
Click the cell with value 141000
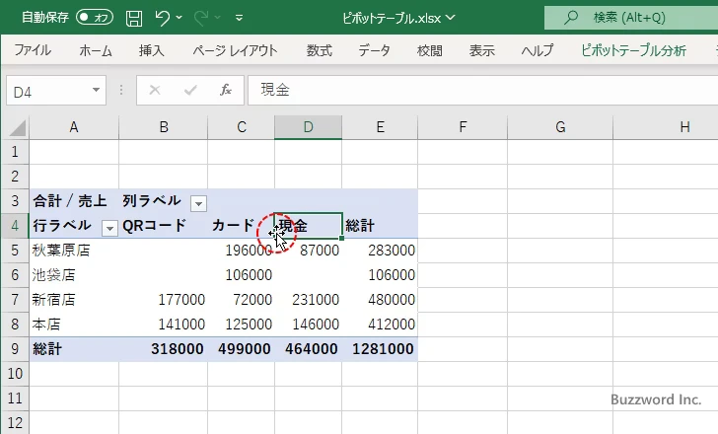[x=164, y=325]
